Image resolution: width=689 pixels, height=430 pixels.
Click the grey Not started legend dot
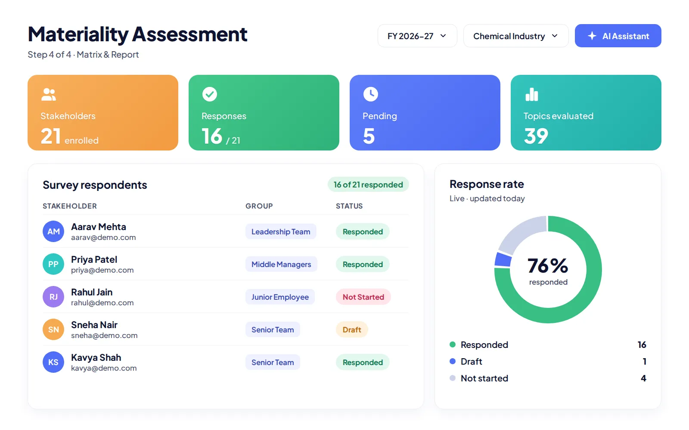coord(453,378)
